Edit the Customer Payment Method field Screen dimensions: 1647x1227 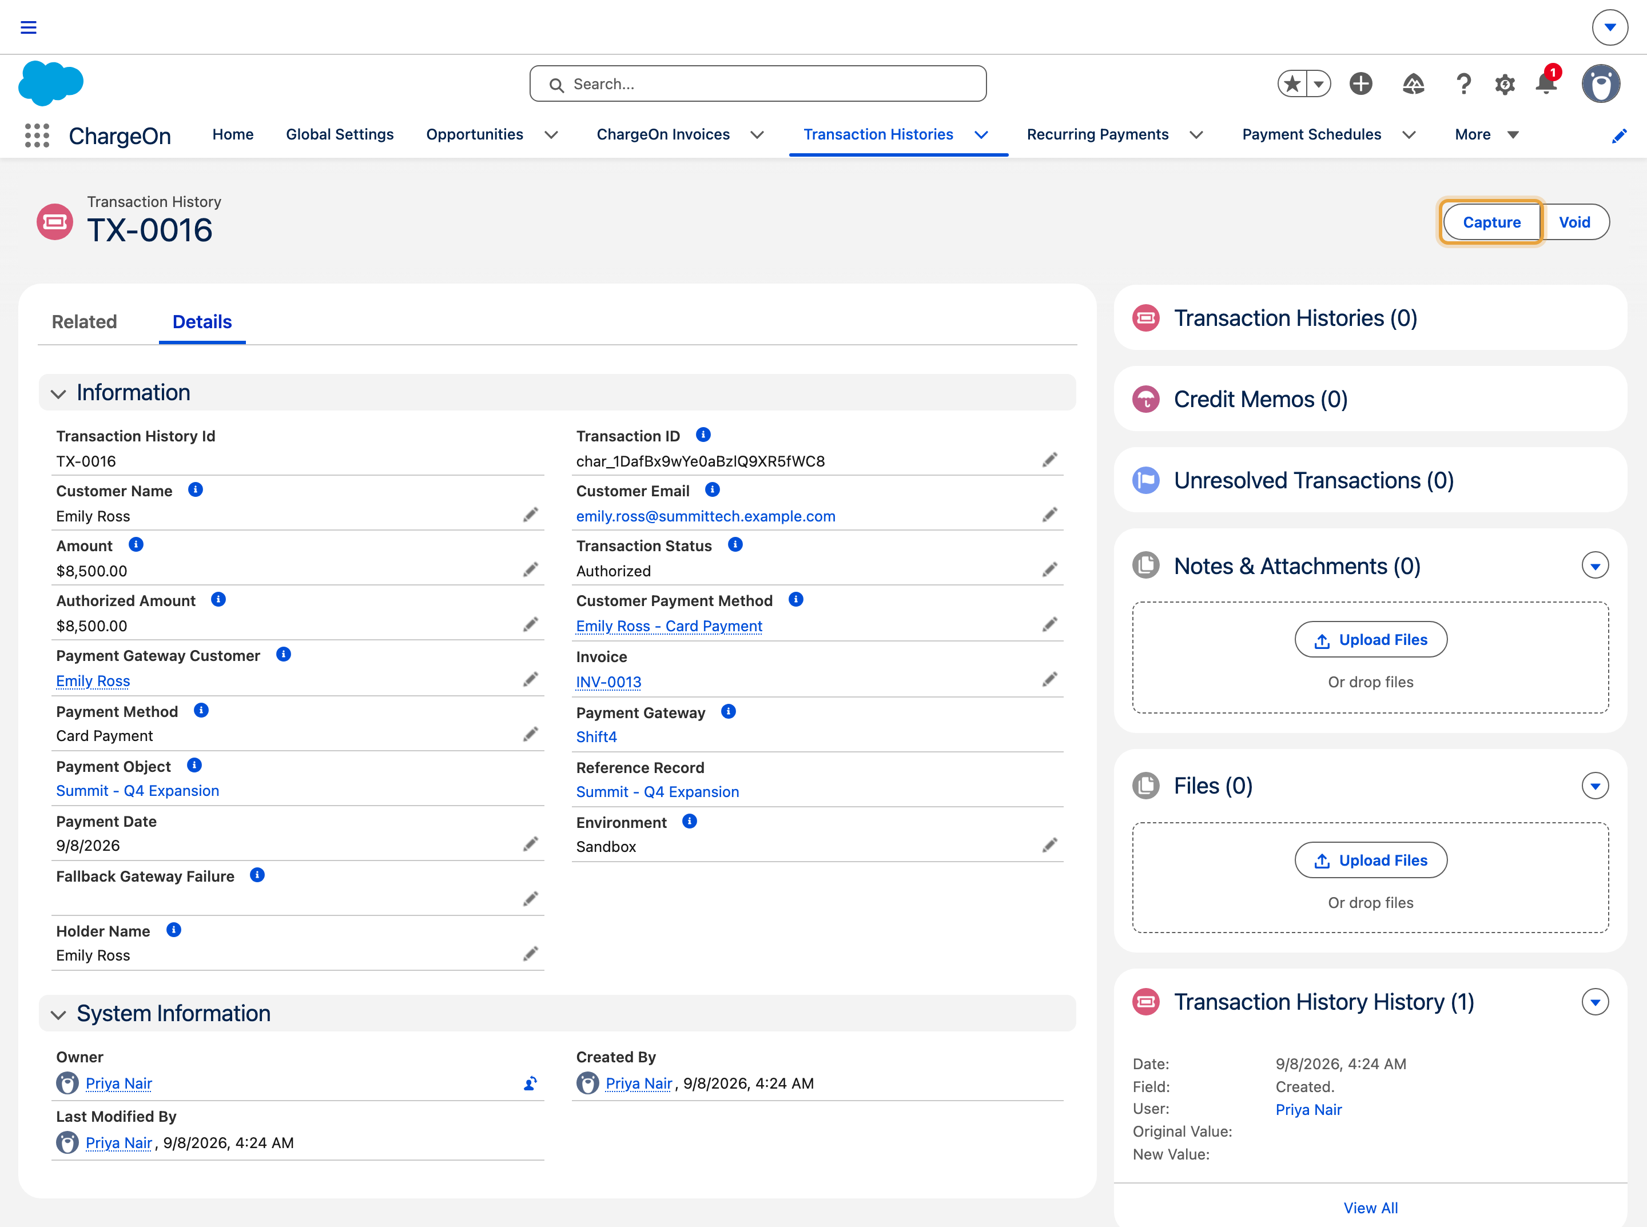[x=1050, y=626]
